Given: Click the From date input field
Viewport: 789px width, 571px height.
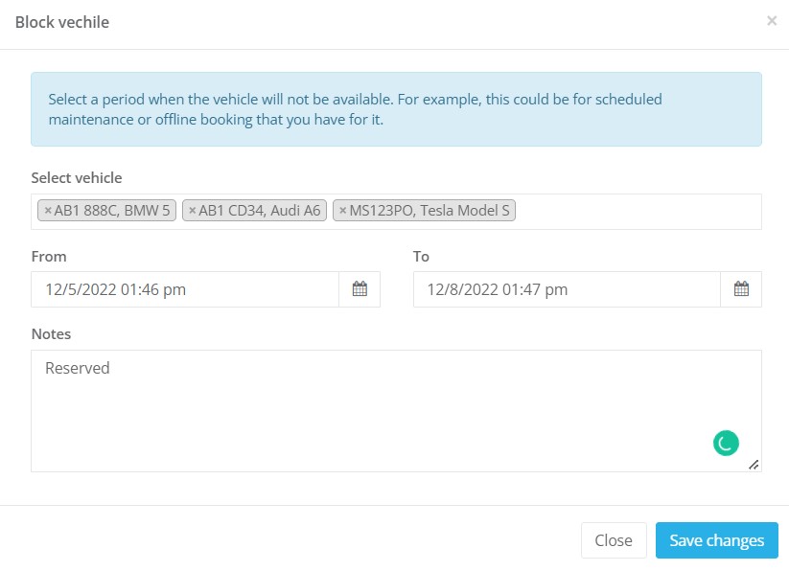Looking at the screenshot, I should (185, 289).
